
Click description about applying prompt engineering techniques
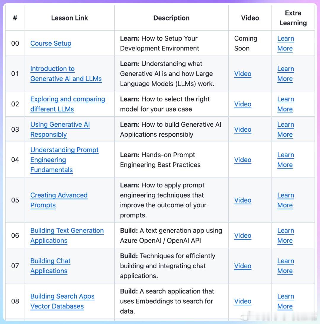click(163, 200)
